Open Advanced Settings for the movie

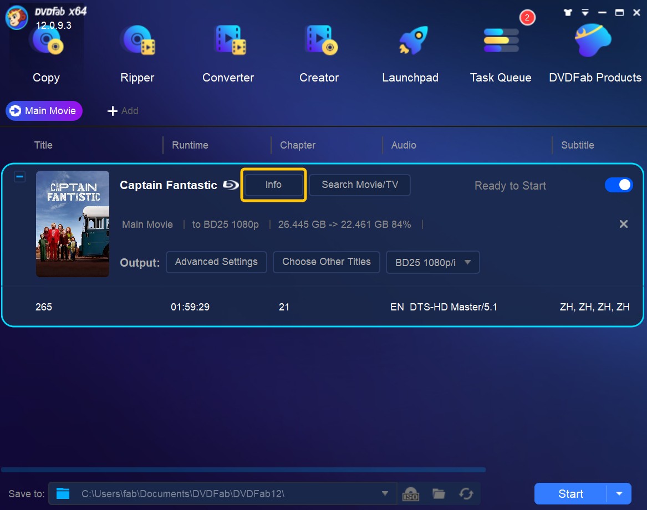[216, 262]
